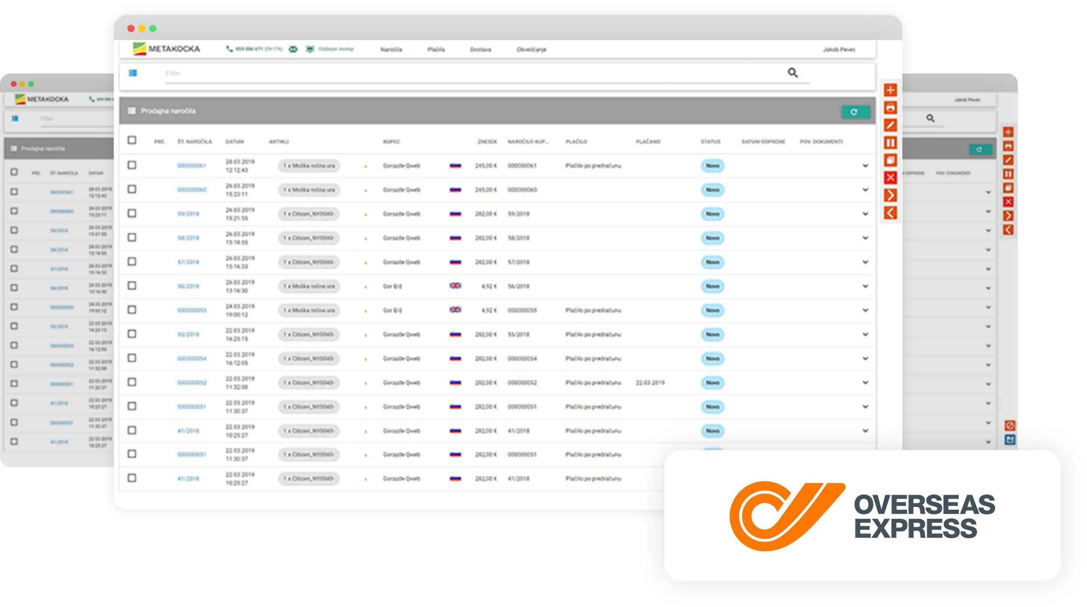
Task: Open the Dostava menu in front window
Action: pos(480,49)
